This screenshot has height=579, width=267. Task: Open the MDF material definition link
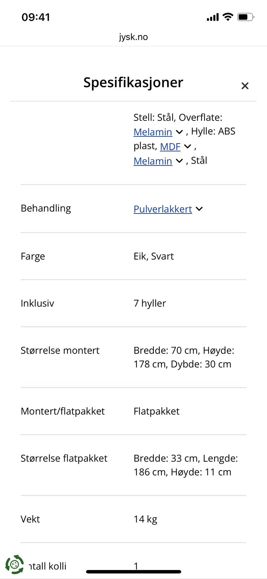[x=170, y=146]
